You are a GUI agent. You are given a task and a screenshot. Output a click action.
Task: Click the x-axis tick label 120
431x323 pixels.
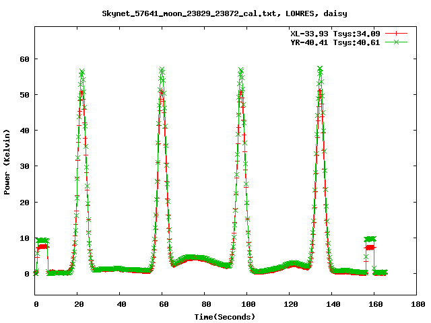pos(291,304)
